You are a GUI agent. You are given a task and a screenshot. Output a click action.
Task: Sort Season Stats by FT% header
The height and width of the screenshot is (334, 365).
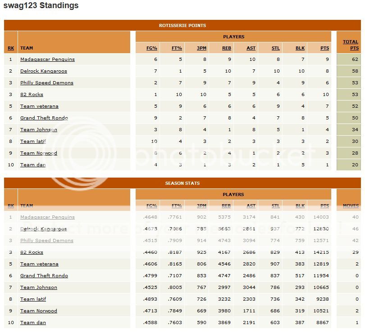pos(177,206)
